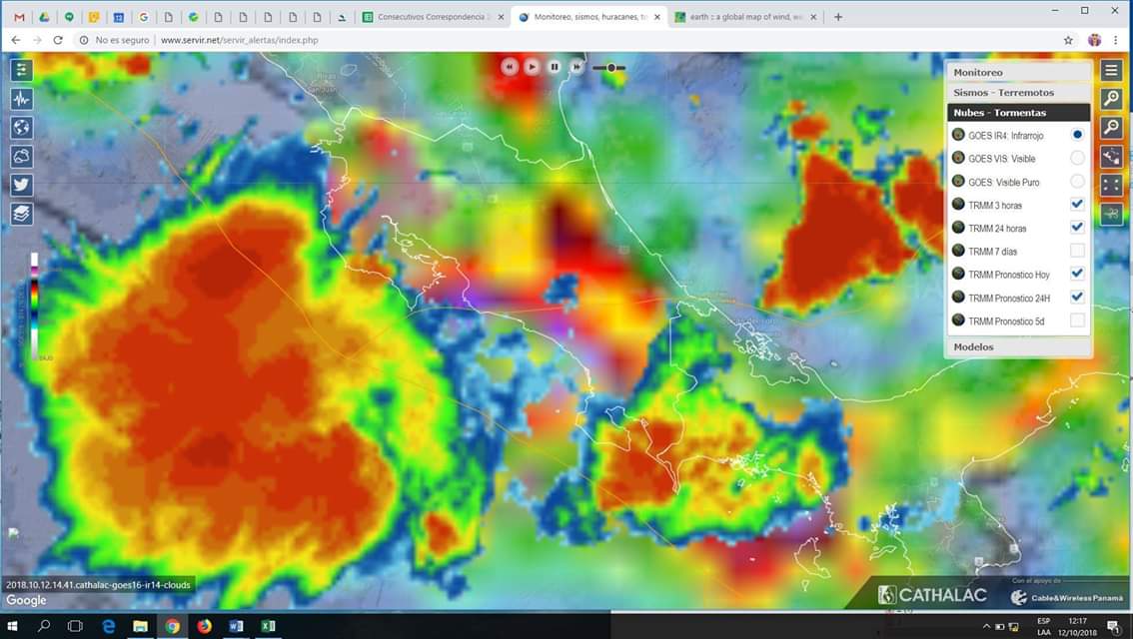Viewport: 1133px width, 639px height.
Task: Expand the Modelos section
Action: (x=1019, y=346)
